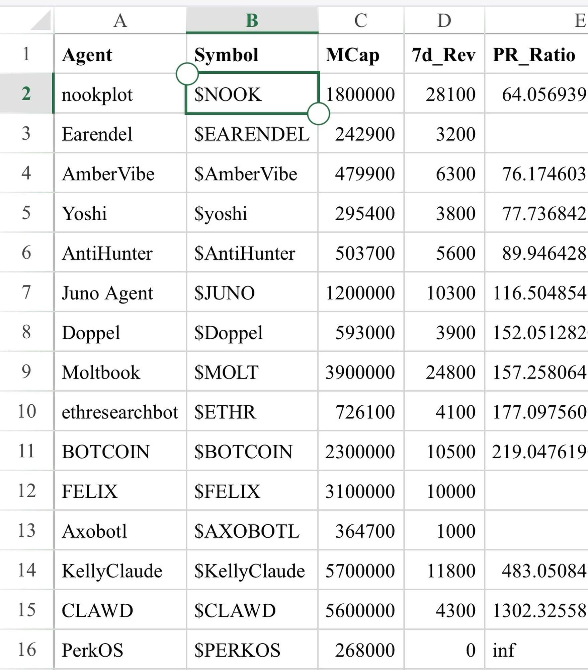Select the PR_Ratio header cell
The height and width of the screenshot is (670, 588).
(x=535, y=55)
